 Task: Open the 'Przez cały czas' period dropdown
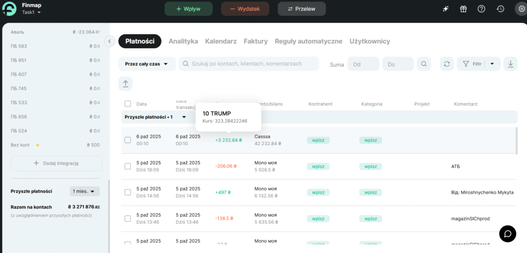pos(147,64)
